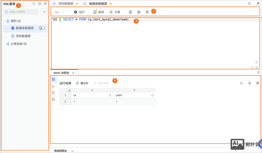The image size is (262, 153).
Task: Click the format list icon in toolbar
Action: (130, 12)
